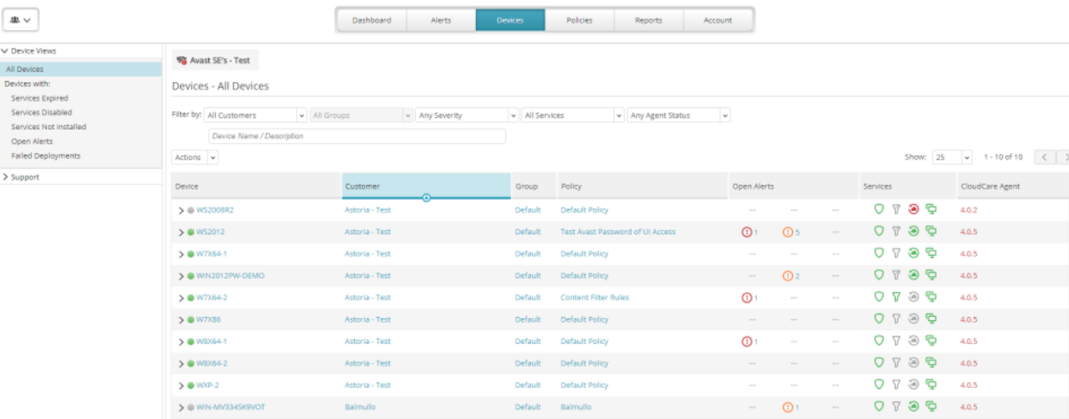
Task: Click the Customer column sort indicator
Action: pyautogui.click(x=427, y=197)
